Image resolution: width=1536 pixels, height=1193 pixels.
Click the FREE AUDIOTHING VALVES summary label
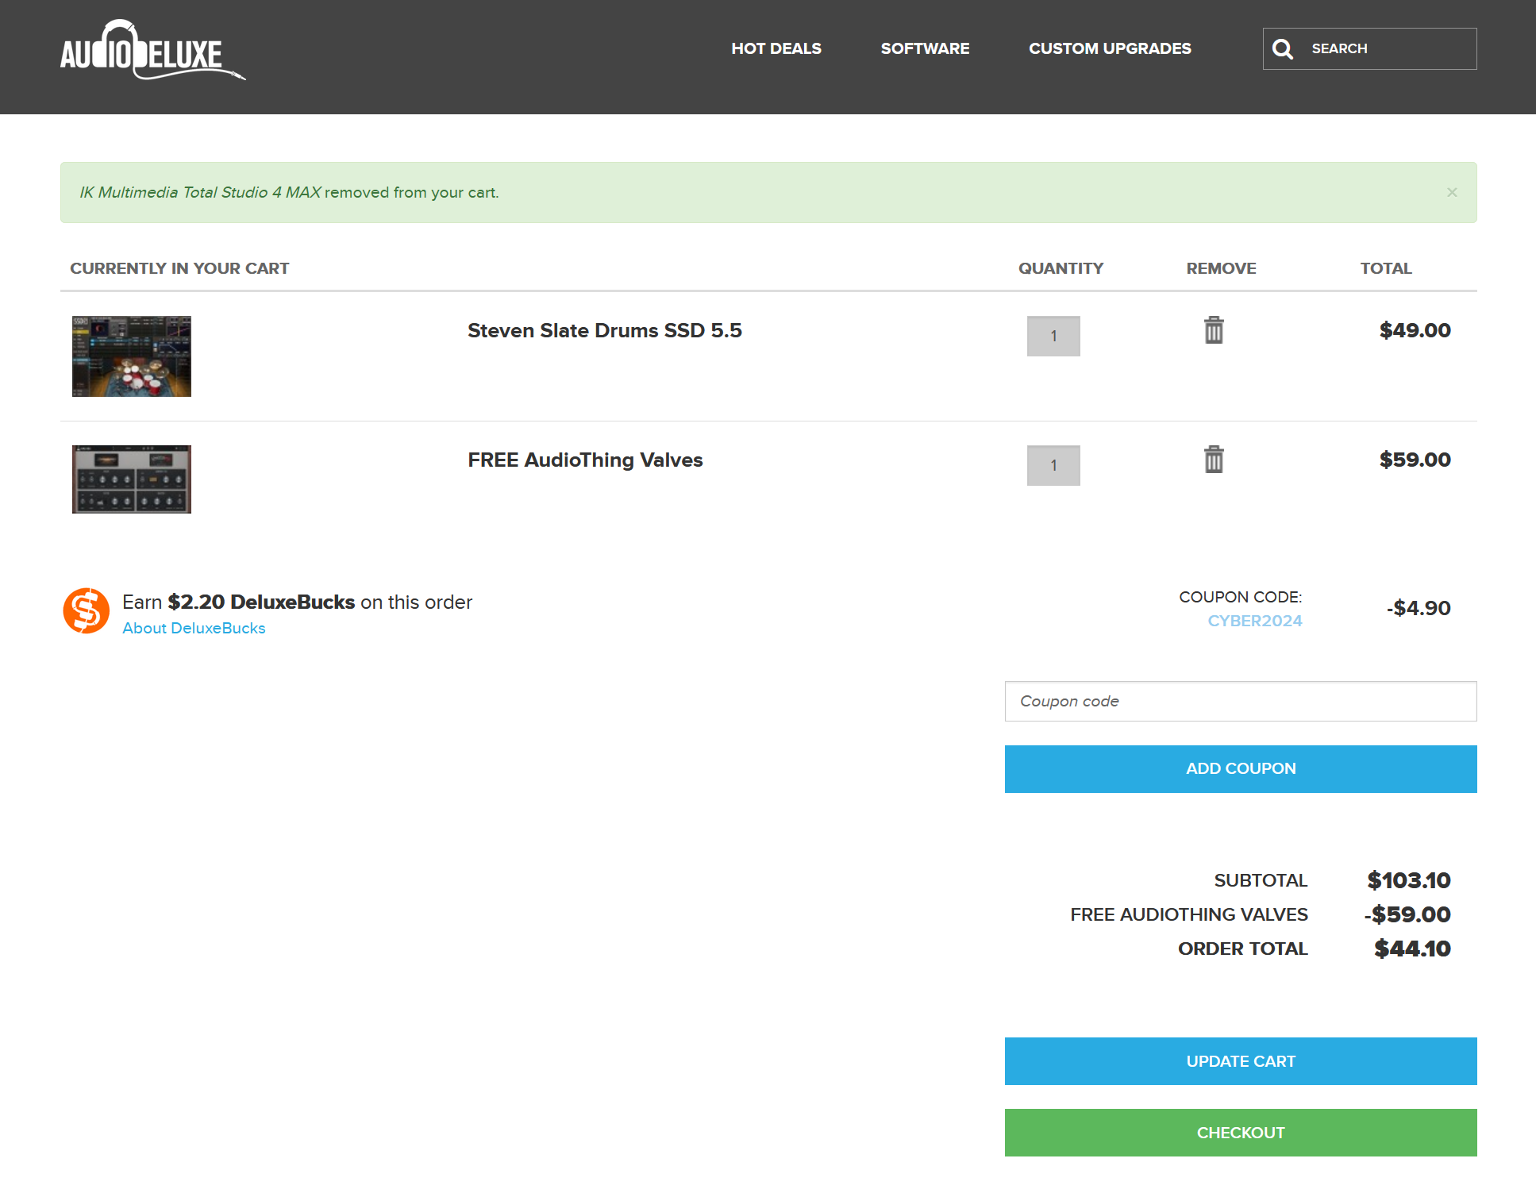point(1188,914)
